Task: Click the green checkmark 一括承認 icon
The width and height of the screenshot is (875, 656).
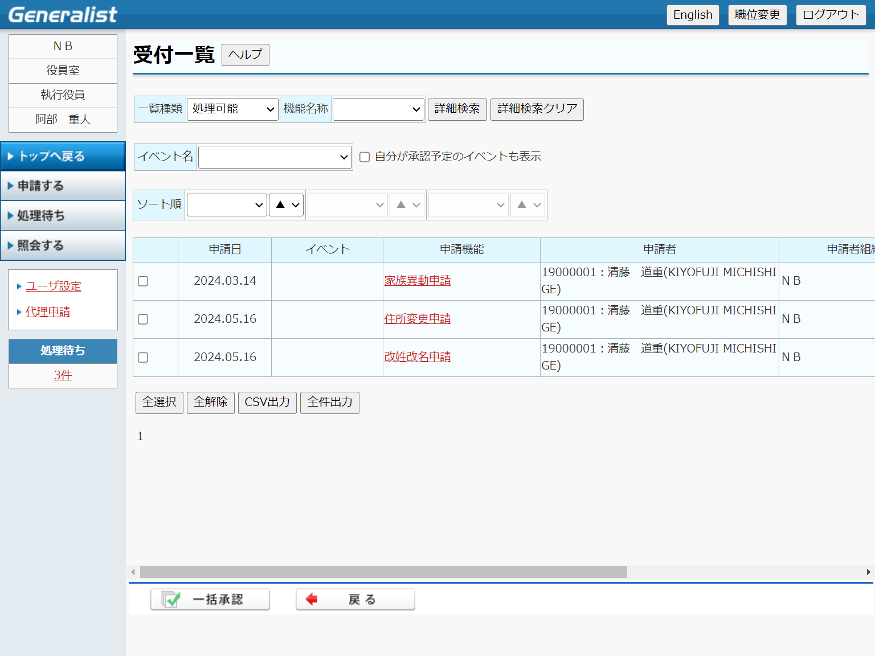Action: 170,599
